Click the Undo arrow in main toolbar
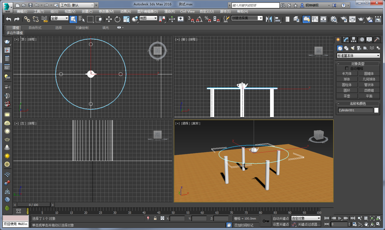 tap(9, 19)
